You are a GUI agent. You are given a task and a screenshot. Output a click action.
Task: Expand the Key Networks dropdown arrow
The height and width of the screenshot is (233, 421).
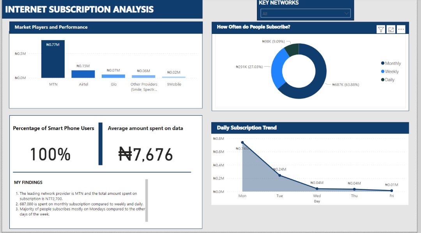point(347,14)
